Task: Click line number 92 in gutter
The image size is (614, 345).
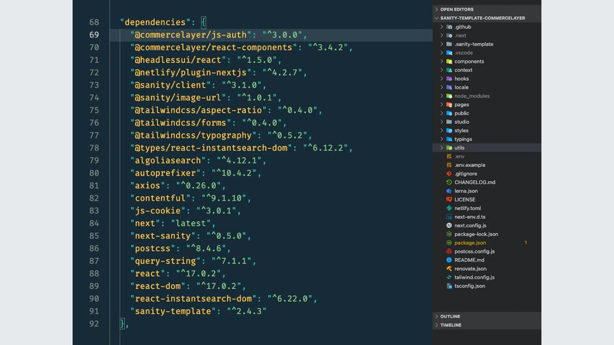Action: [x=94, y=324]
